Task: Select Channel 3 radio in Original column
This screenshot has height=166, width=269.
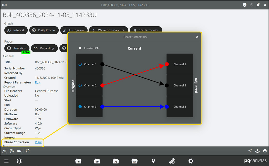Action: point(80,107)
